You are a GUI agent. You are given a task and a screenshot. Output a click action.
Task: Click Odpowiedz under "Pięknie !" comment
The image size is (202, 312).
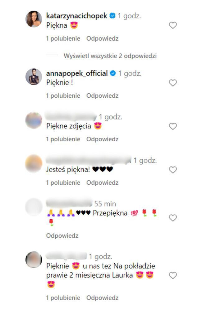point(102,96)
